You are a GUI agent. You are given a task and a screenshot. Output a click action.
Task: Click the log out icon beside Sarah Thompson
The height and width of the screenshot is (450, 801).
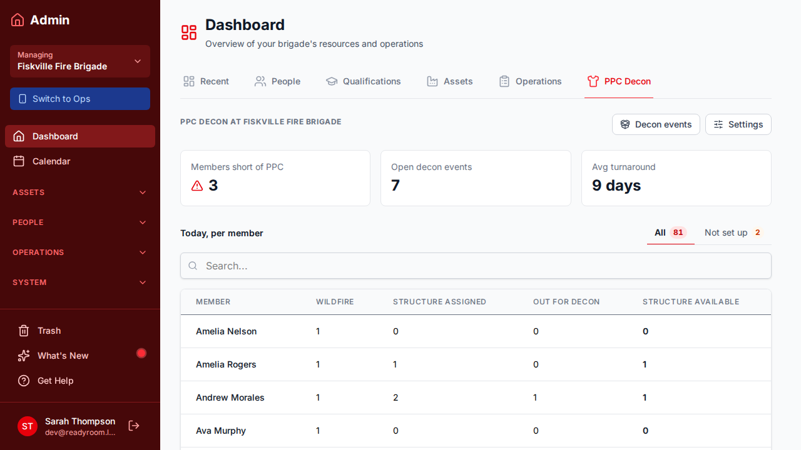point(134,426)
